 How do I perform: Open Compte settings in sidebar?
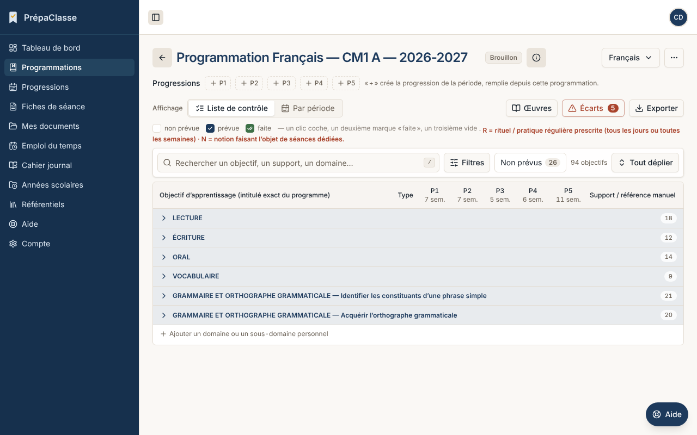[x=69, y=244]
